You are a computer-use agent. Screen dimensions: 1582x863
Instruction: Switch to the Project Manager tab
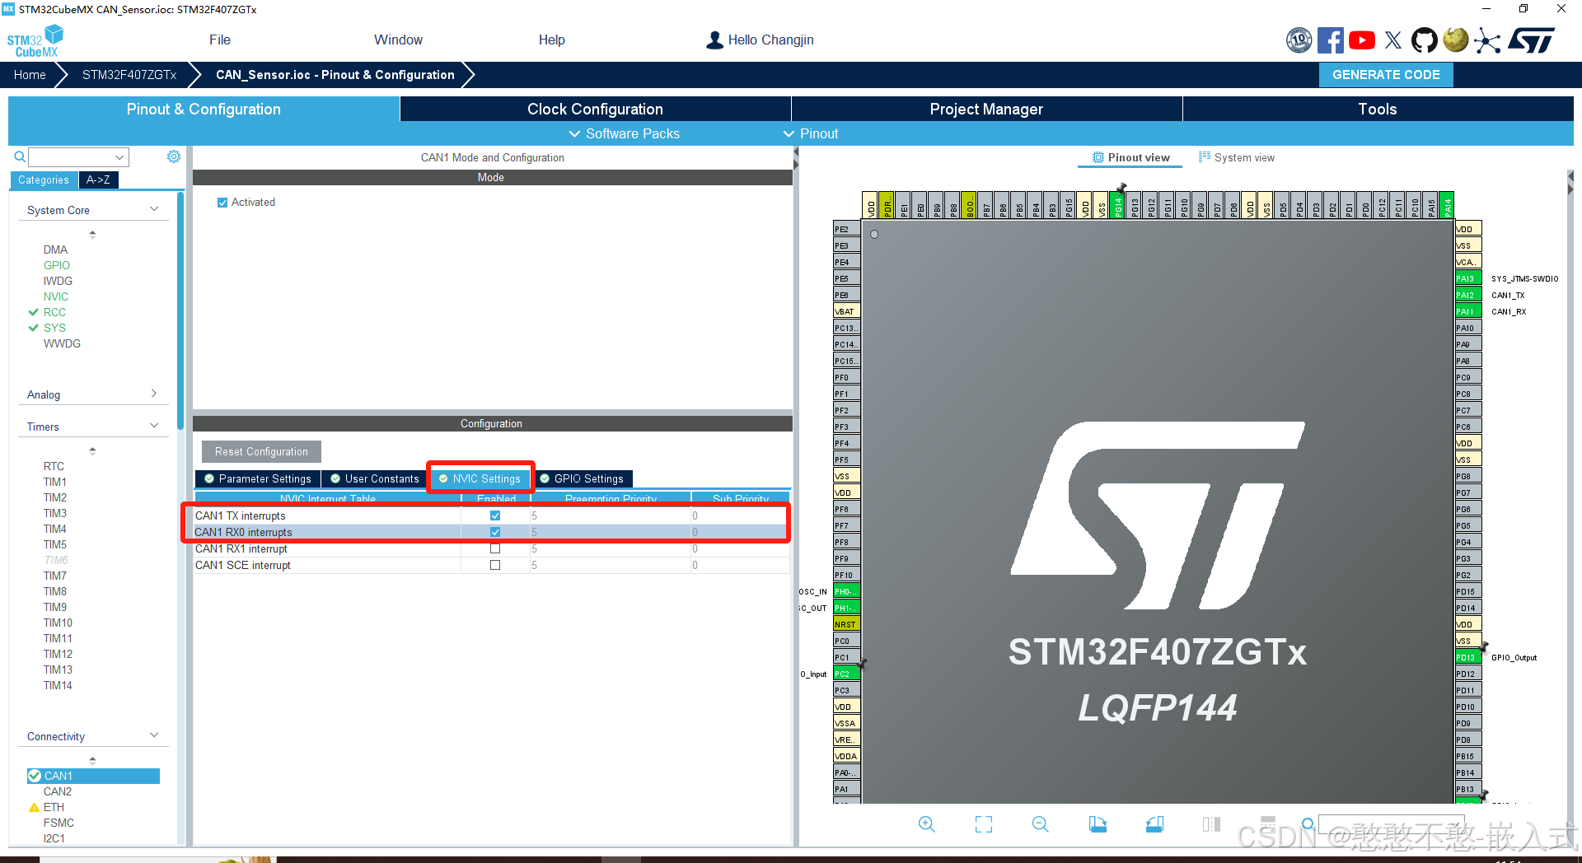[x=986, y=109]
